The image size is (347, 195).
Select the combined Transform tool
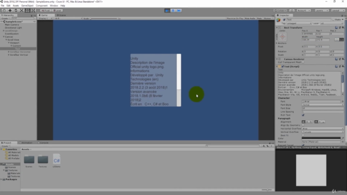pyautogui.click(x=33, y=10)
